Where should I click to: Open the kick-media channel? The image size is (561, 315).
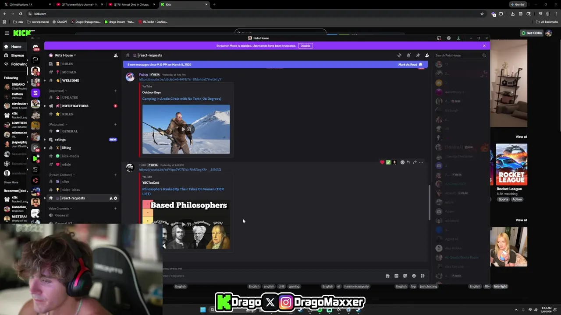tap(83, 156)
